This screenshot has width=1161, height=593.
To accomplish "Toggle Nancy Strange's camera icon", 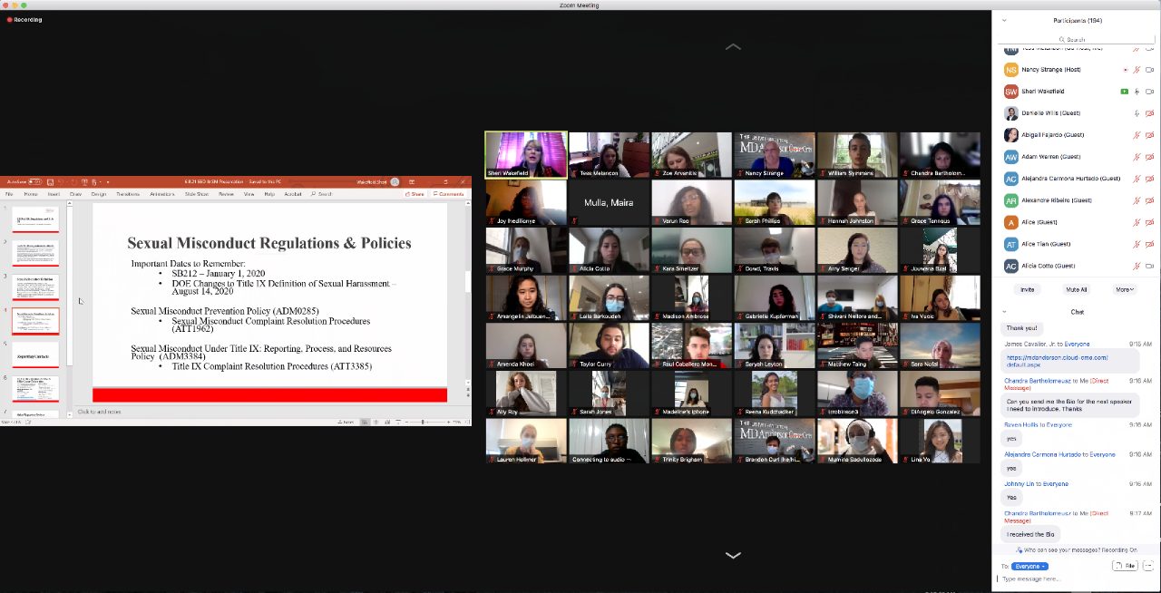I will pyautogui.click(x=1149, y=70).
